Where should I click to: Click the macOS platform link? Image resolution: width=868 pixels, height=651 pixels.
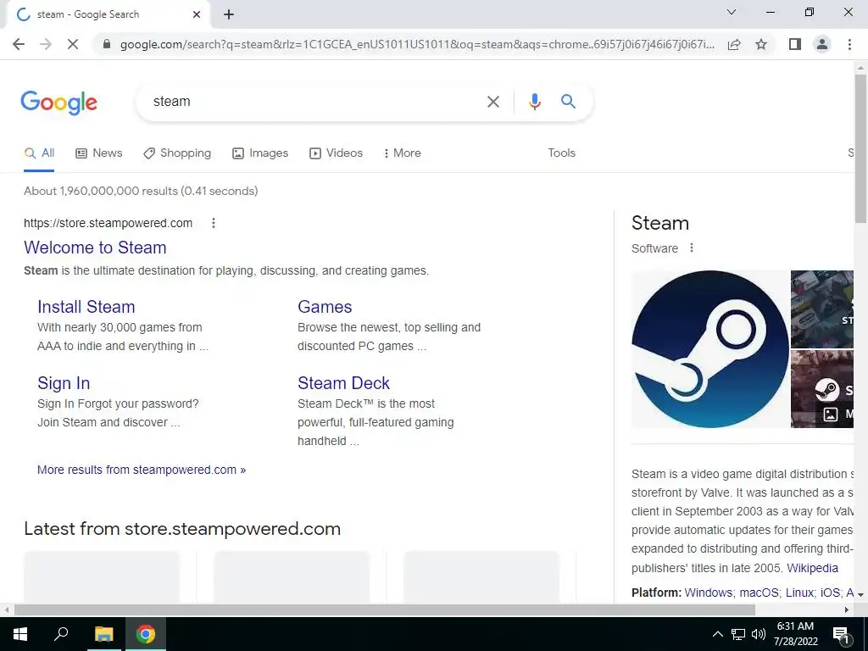coord(759,593)
